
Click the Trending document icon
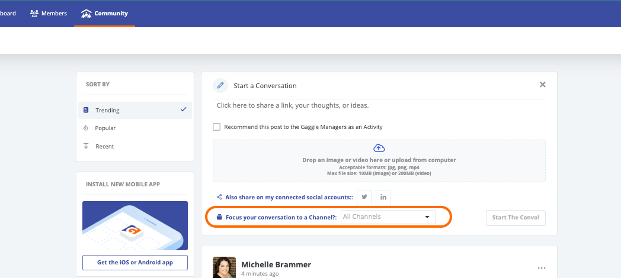[x=86, y=111]
